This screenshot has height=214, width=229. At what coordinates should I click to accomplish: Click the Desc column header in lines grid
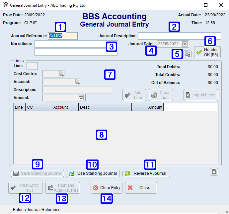[x=105, y=107]
